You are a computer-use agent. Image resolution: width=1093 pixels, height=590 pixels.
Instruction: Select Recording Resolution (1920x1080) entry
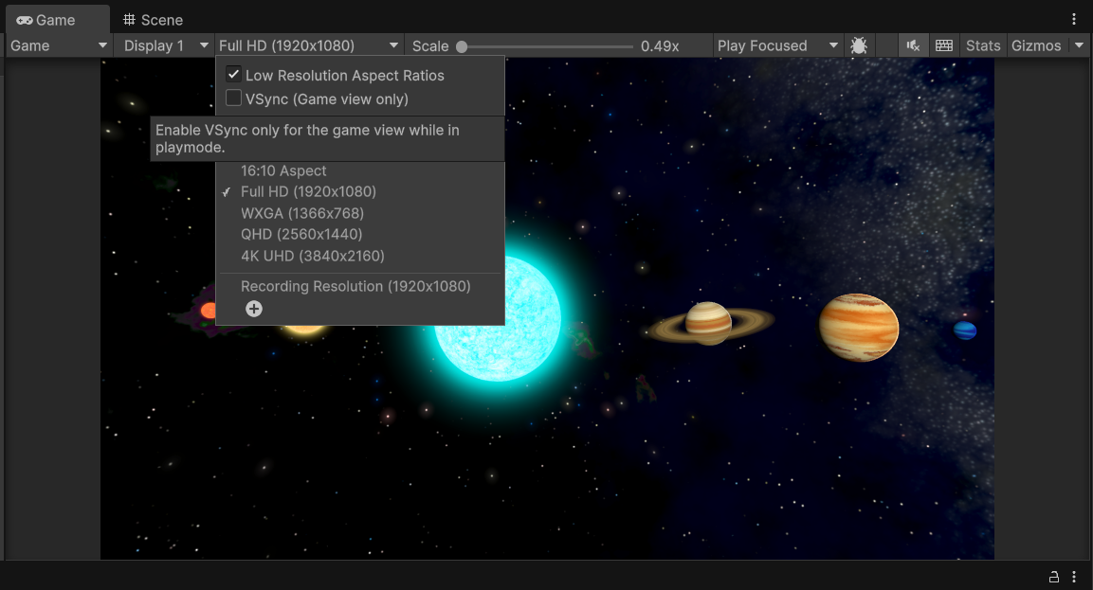point(355,286)
